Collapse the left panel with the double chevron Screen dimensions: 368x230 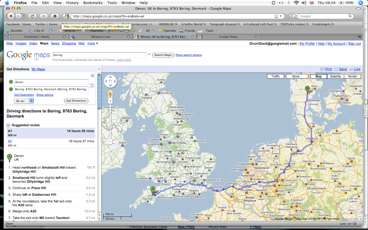[x=99, y=69]
